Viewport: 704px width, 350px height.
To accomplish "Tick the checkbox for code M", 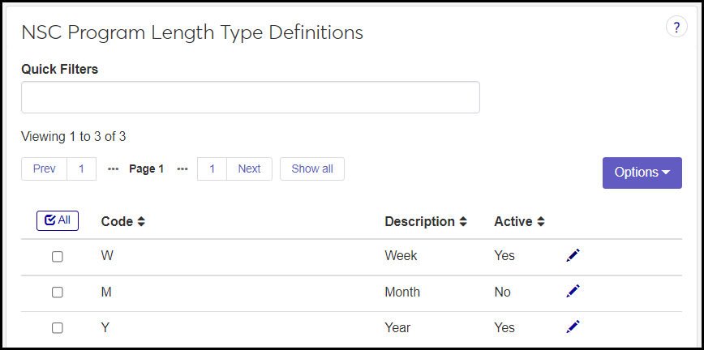I will click(58, 292).
